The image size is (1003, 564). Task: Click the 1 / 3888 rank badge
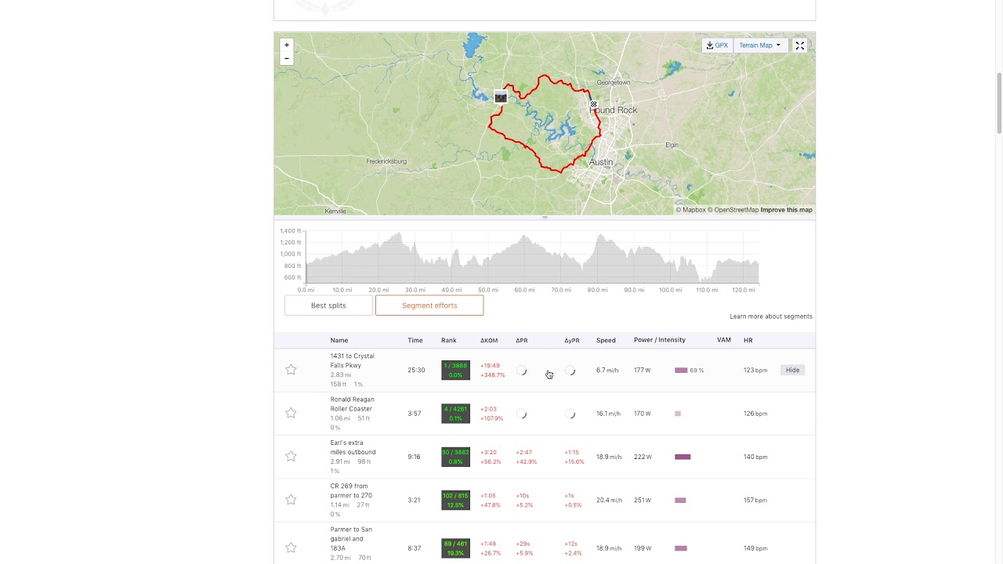point(455,370)
